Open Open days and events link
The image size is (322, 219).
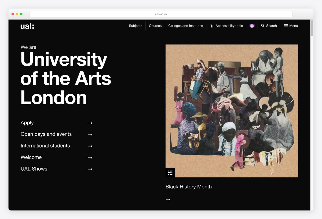pyautogui.click(x=46, y=134)
